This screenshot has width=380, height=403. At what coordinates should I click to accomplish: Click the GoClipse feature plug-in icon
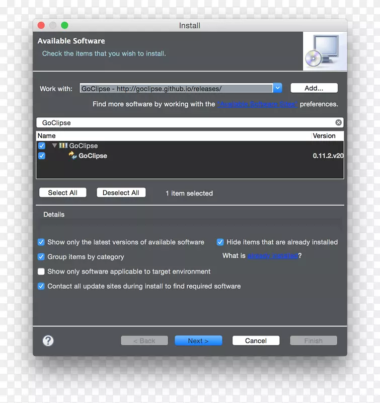point(72,156)
